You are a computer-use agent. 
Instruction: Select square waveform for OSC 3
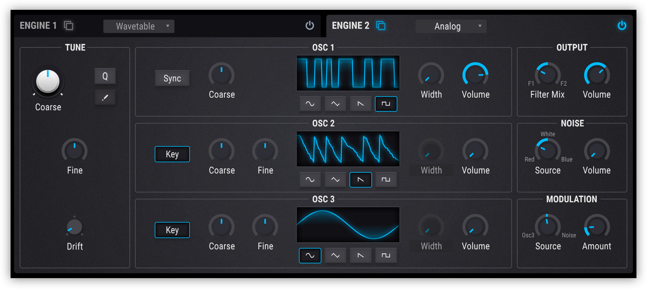click(386, 255)
